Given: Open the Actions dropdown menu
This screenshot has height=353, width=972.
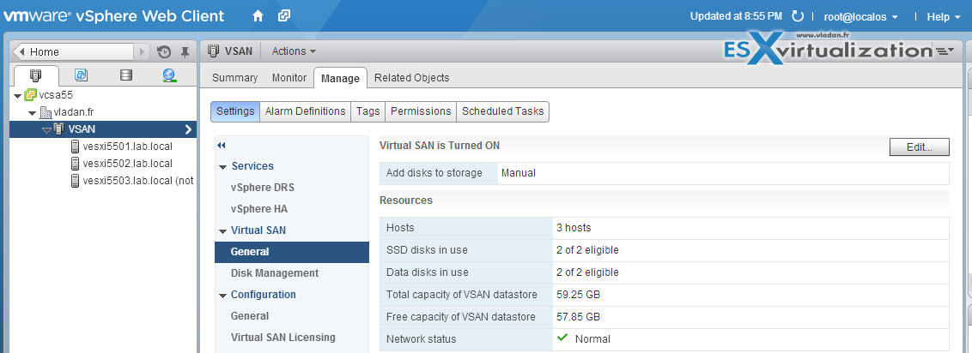Looking at the screenshot, I should click(294, 51).
